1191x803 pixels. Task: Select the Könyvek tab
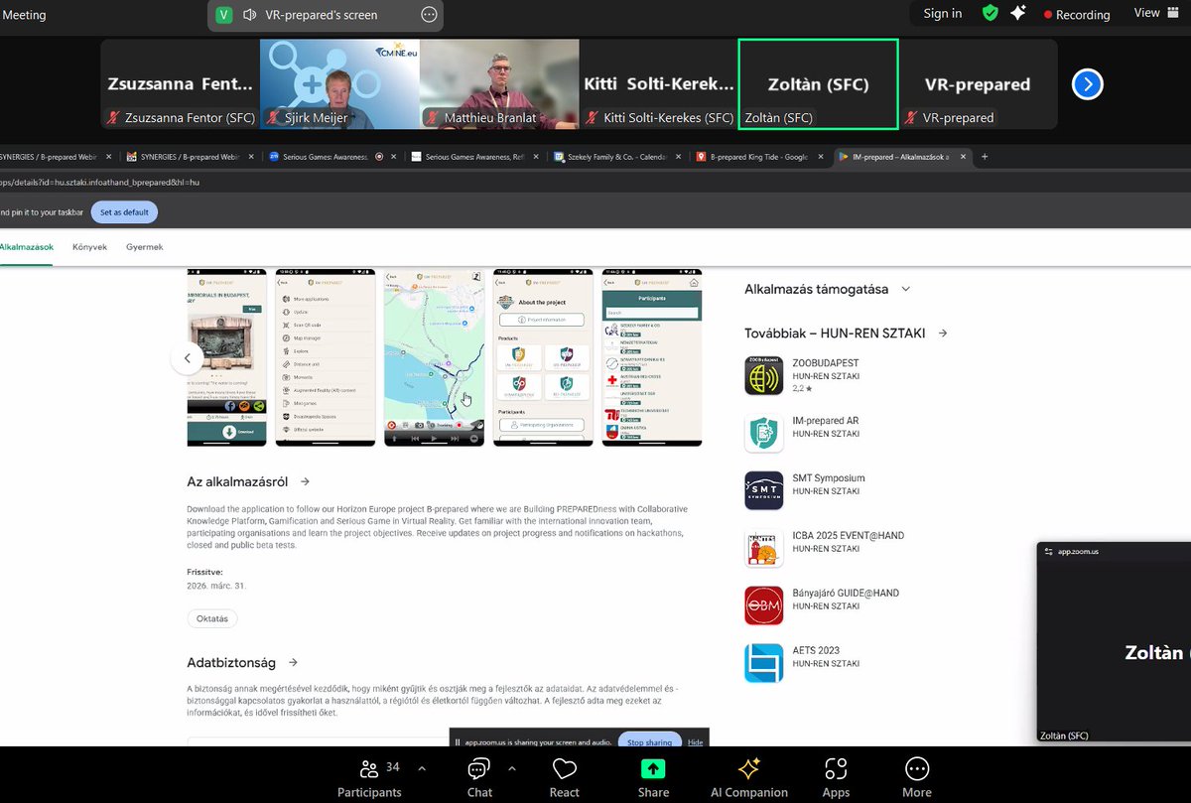point(89,246)
